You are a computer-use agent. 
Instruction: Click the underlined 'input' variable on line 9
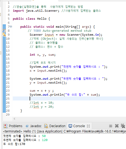point(49,35)
